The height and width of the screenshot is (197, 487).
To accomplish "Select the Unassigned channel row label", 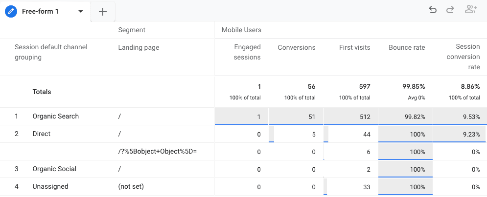I will click(x=50, y=186).
